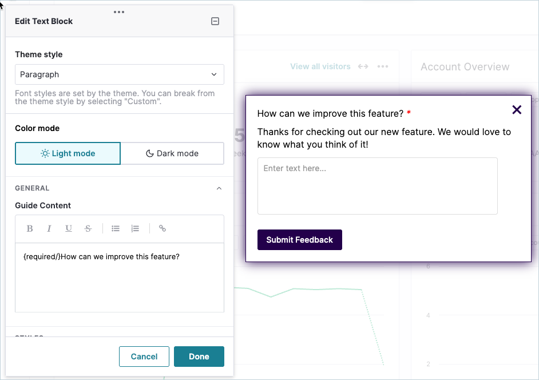The width and height of the screenshot is (539, 380).
Task: Select Light mode color mode
Action: 68,153
